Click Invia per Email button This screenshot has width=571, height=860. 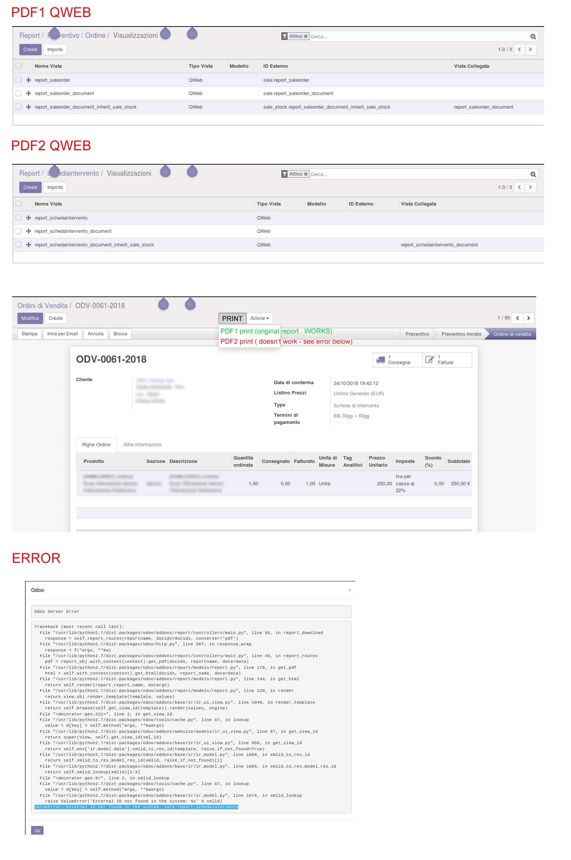click(62, 334)
